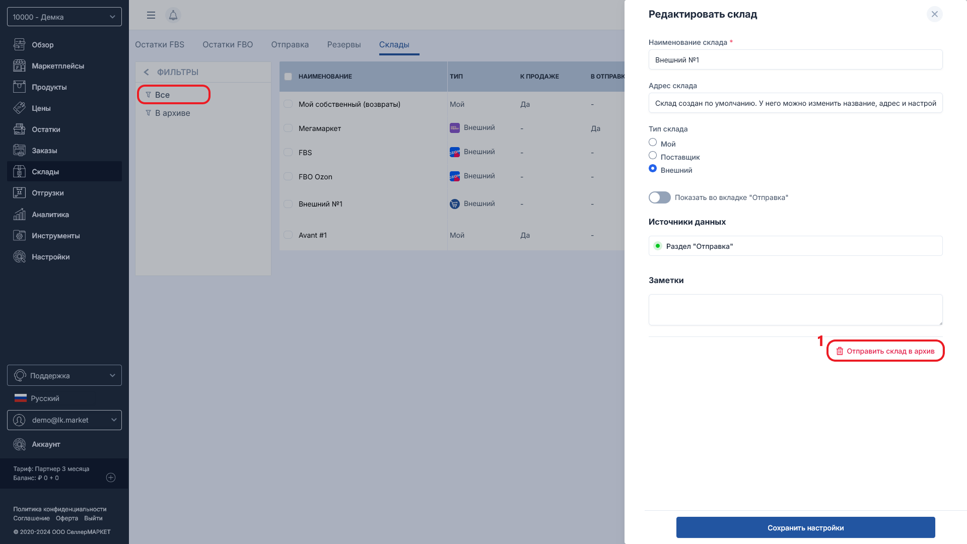
Task: Click the Мегамаркет row marketplace icon
Action: (x=455, y=128)
